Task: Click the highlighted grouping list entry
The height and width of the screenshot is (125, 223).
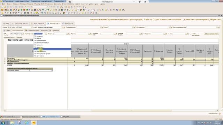Action: pos(52,49)
